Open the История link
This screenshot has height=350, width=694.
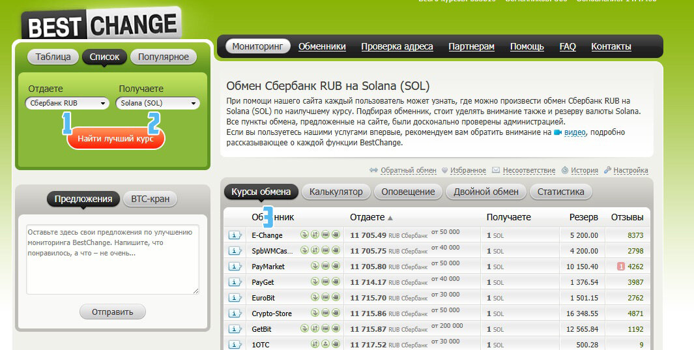[585, 170]
